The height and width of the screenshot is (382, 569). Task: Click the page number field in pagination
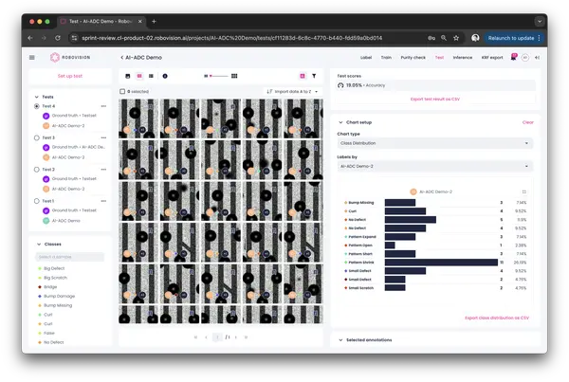coord(217,337)
